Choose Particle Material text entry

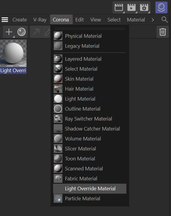pos(82,198)
